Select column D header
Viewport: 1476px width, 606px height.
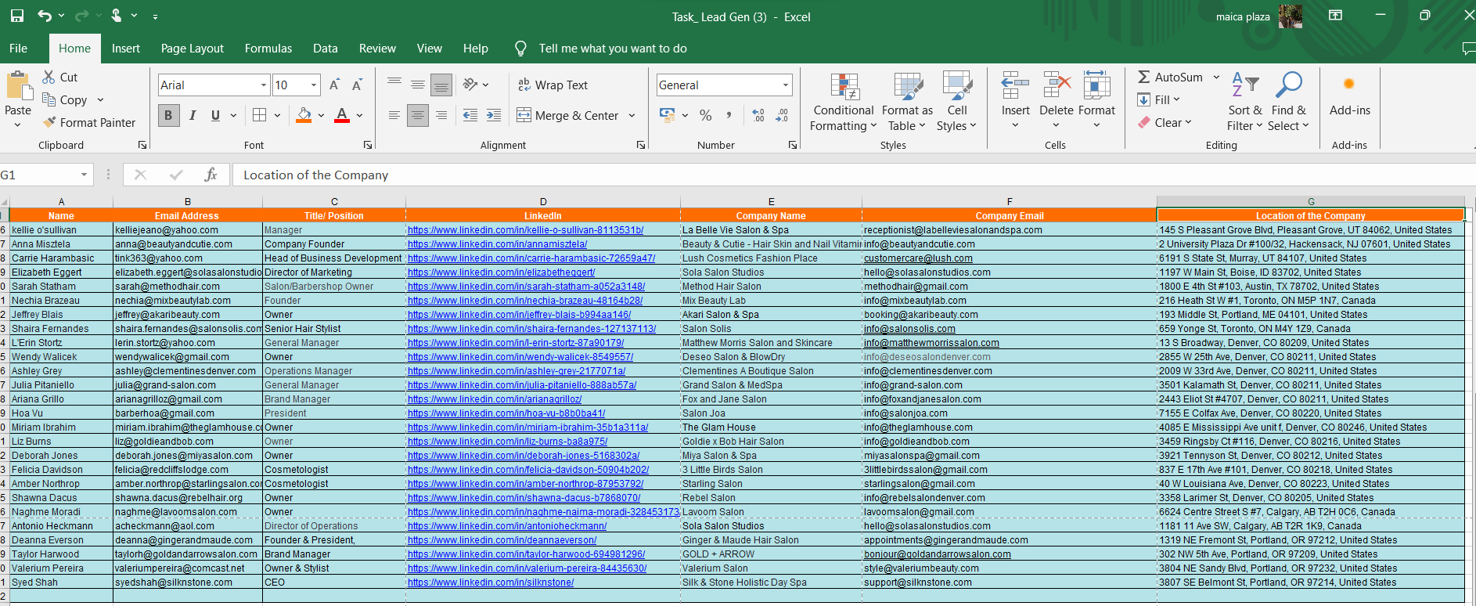coord(543,201)
